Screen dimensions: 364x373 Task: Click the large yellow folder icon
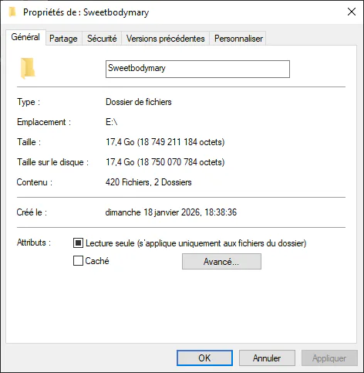(28, 68)
